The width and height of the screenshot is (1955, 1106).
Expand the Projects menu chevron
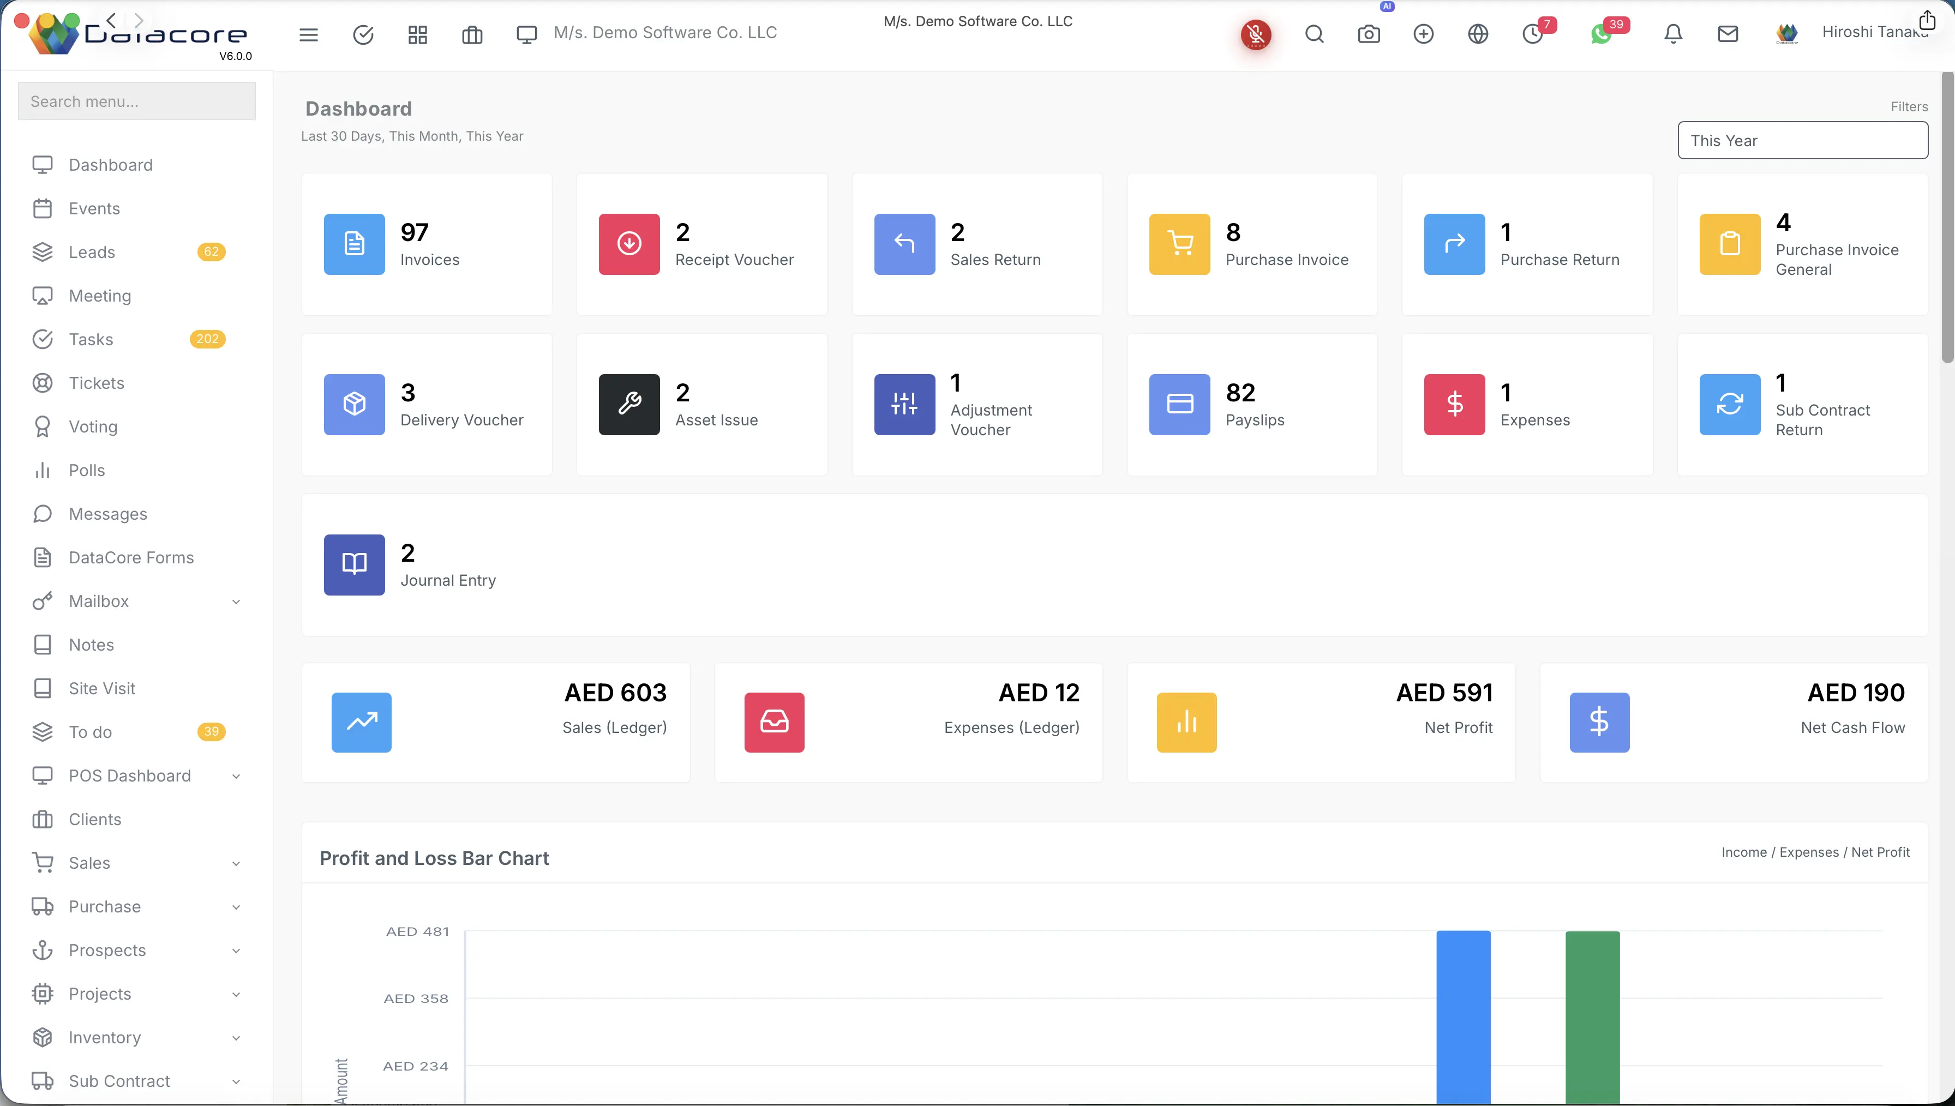tap(236, 994)
